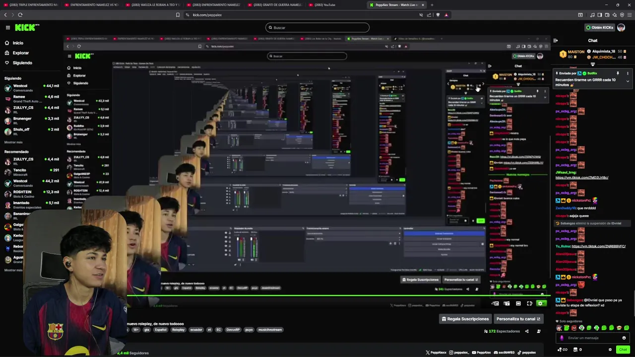Select the musiclivestream tag

point(270,330)
